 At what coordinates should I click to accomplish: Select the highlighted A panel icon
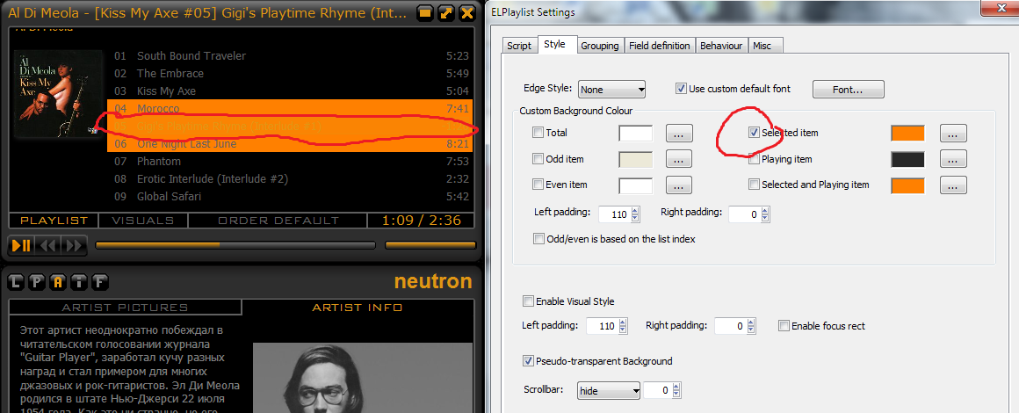pyautogui.click(x=58, y=282)
